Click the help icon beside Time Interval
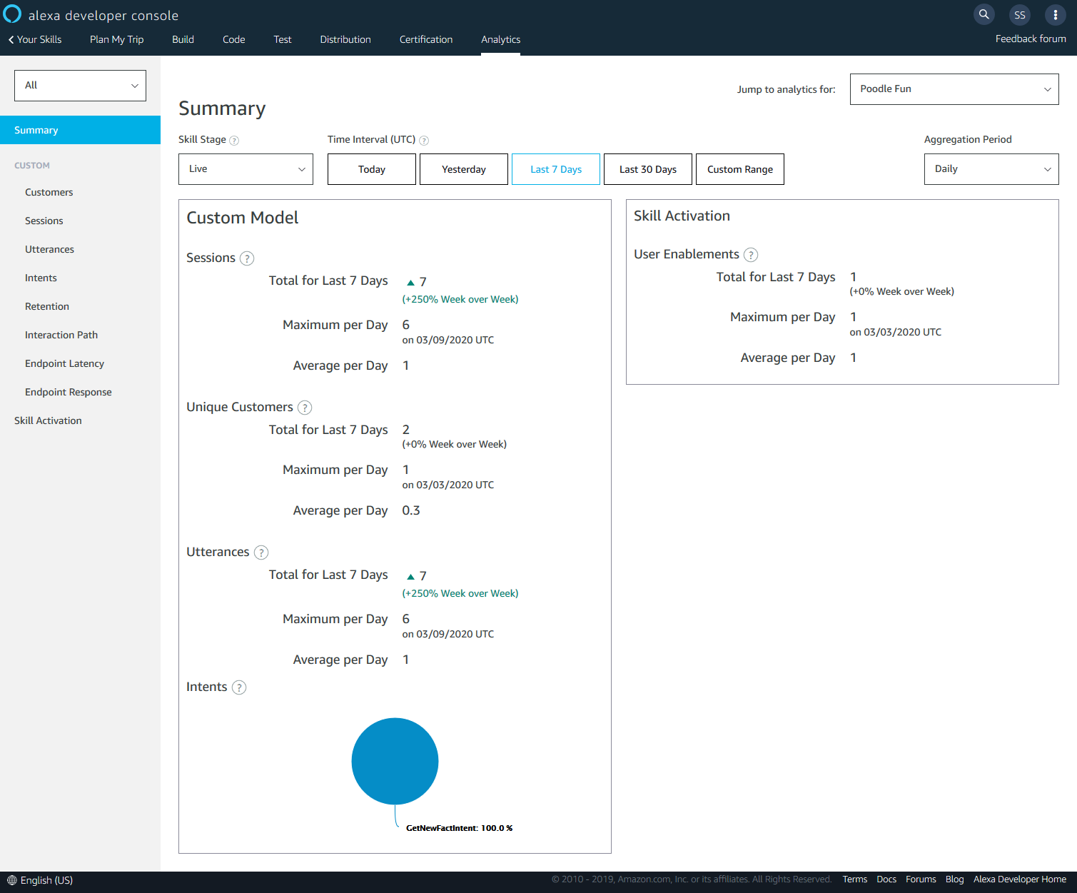 (x=424, y=141)
